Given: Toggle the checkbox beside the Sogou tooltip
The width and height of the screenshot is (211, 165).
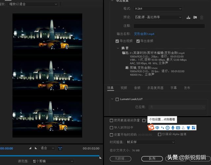Looking at the screenshot, I should coord(144,120).
